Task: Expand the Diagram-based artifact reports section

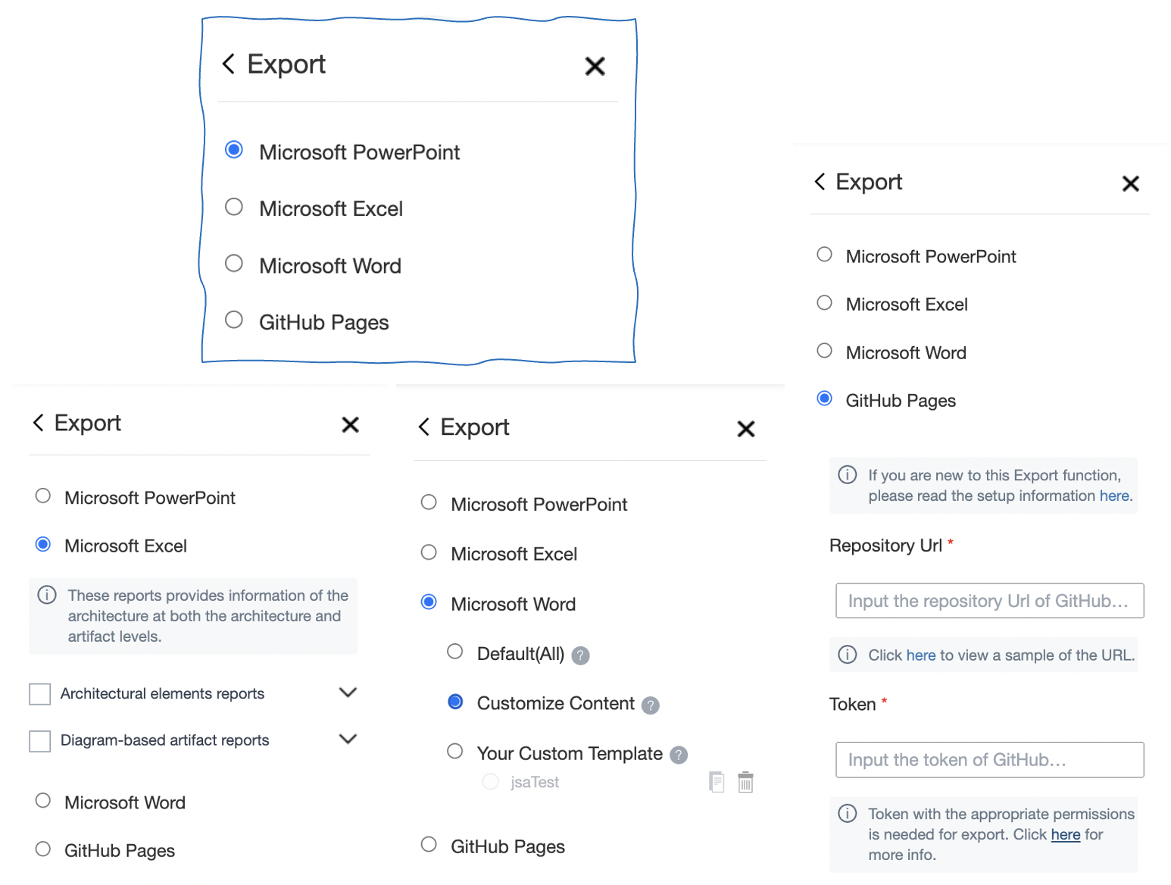Action: point(348,739)
